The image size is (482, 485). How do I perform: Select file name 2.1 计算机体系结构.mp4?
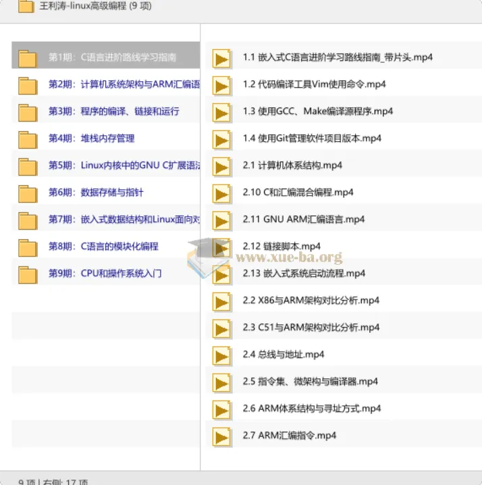pos(292,165)
